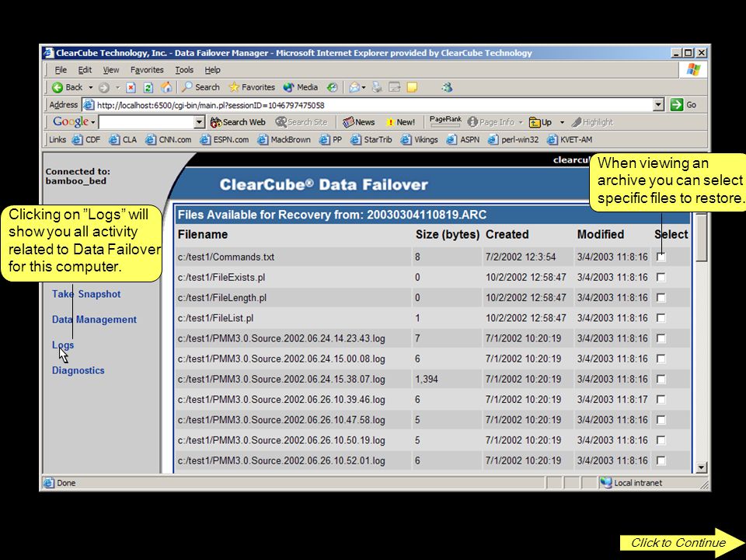Open the Media pane button
This screenshot has width=746, height=560.
pos(300,87)
